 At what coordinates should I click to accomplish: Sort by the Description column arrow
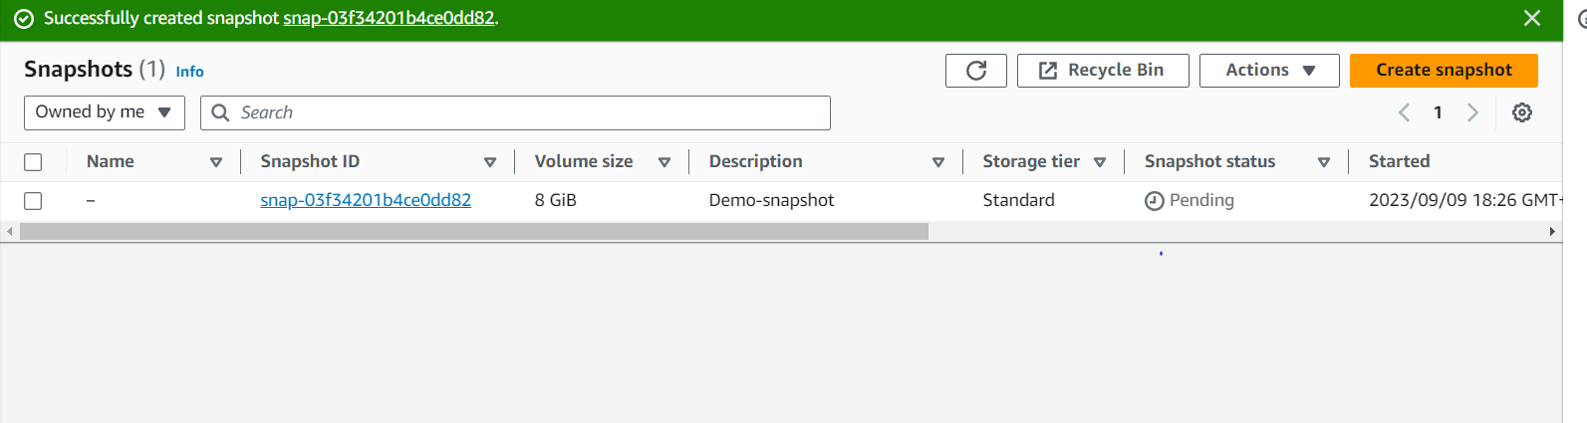tap(938, 162)
